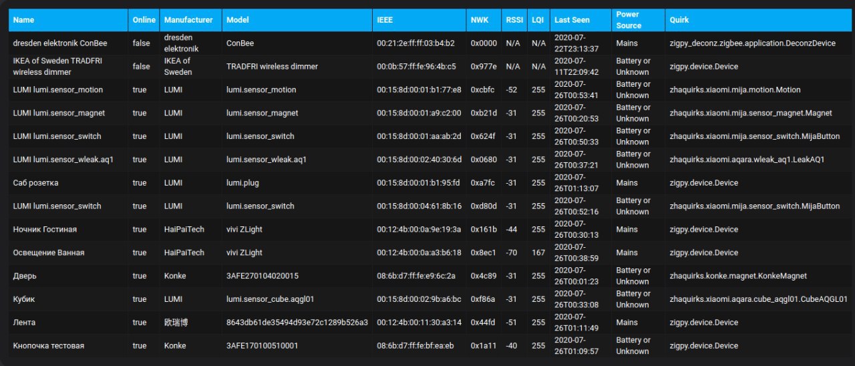The width and height of the screenshot is (855, 366).
Task: Select the Кубик device row
Action: coord(429,299)
